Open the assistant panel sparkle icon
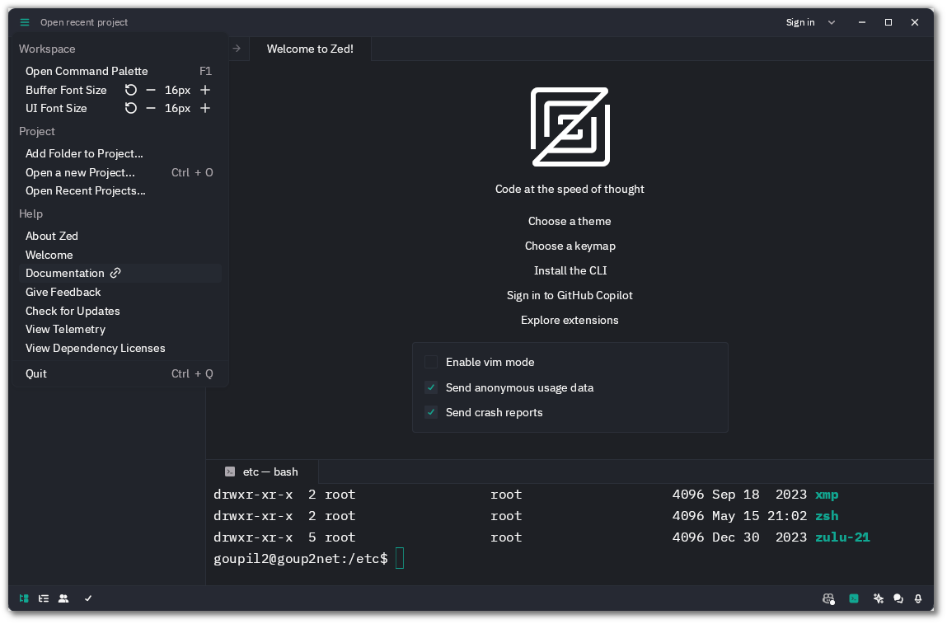The height and width of the screenshot is (624, 947). click(x=878, y=598)
